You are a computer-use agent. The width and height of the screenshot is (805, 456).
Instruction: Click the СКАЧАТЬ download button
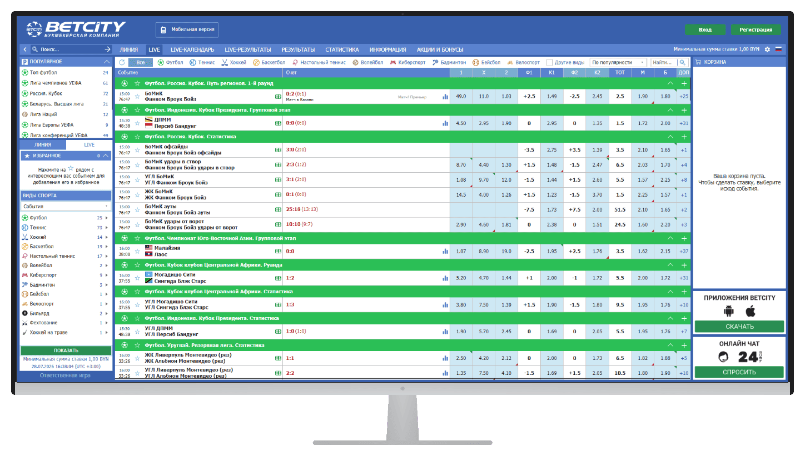[739, 327]
